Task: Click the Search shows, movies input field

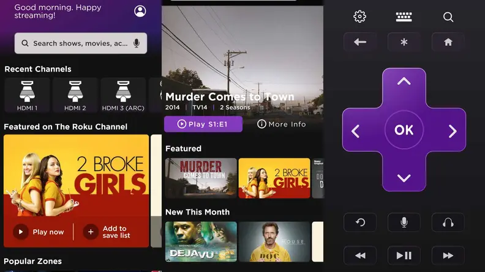Action: pos(81,43)
